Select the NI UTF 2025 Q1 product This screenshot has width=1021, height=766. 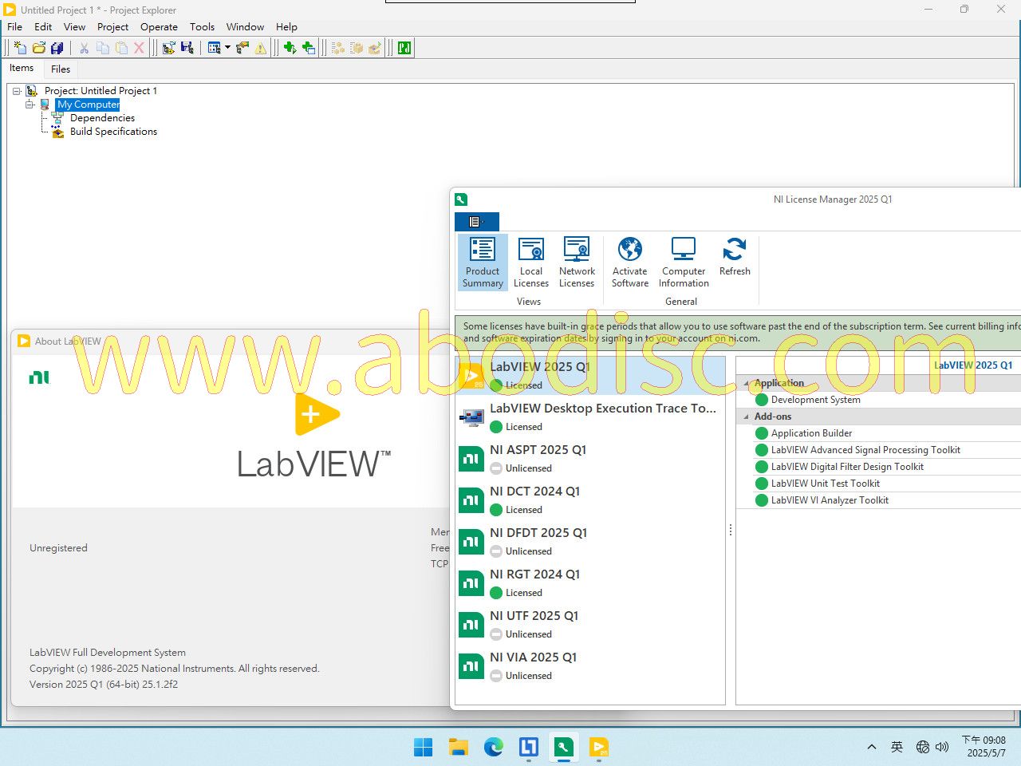click(x=589, y=624)
